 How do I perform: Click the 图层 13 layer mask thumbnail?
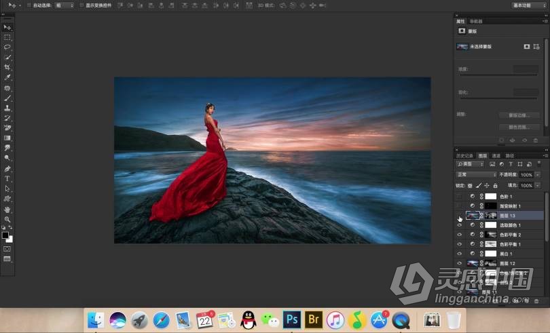coord(491,216)
